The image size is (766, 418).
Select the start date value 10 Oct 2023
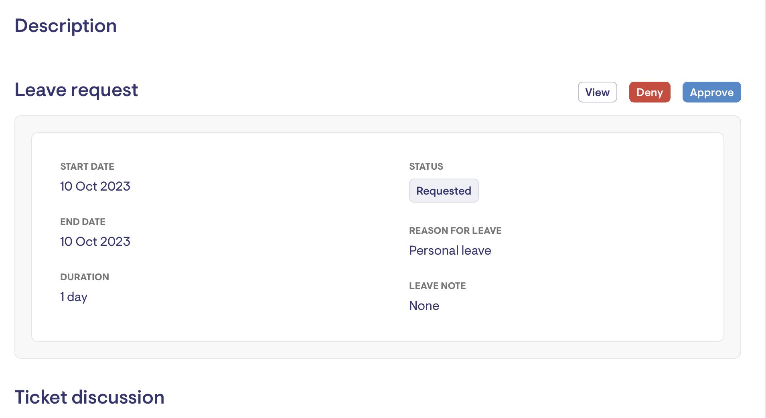click(x=95, y=186)
